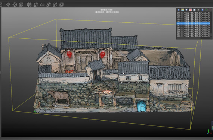Image resolution: width=213 pixels, height=140 pixels.
Task: Select the circular target orbit icon
Action: (15, 4)
